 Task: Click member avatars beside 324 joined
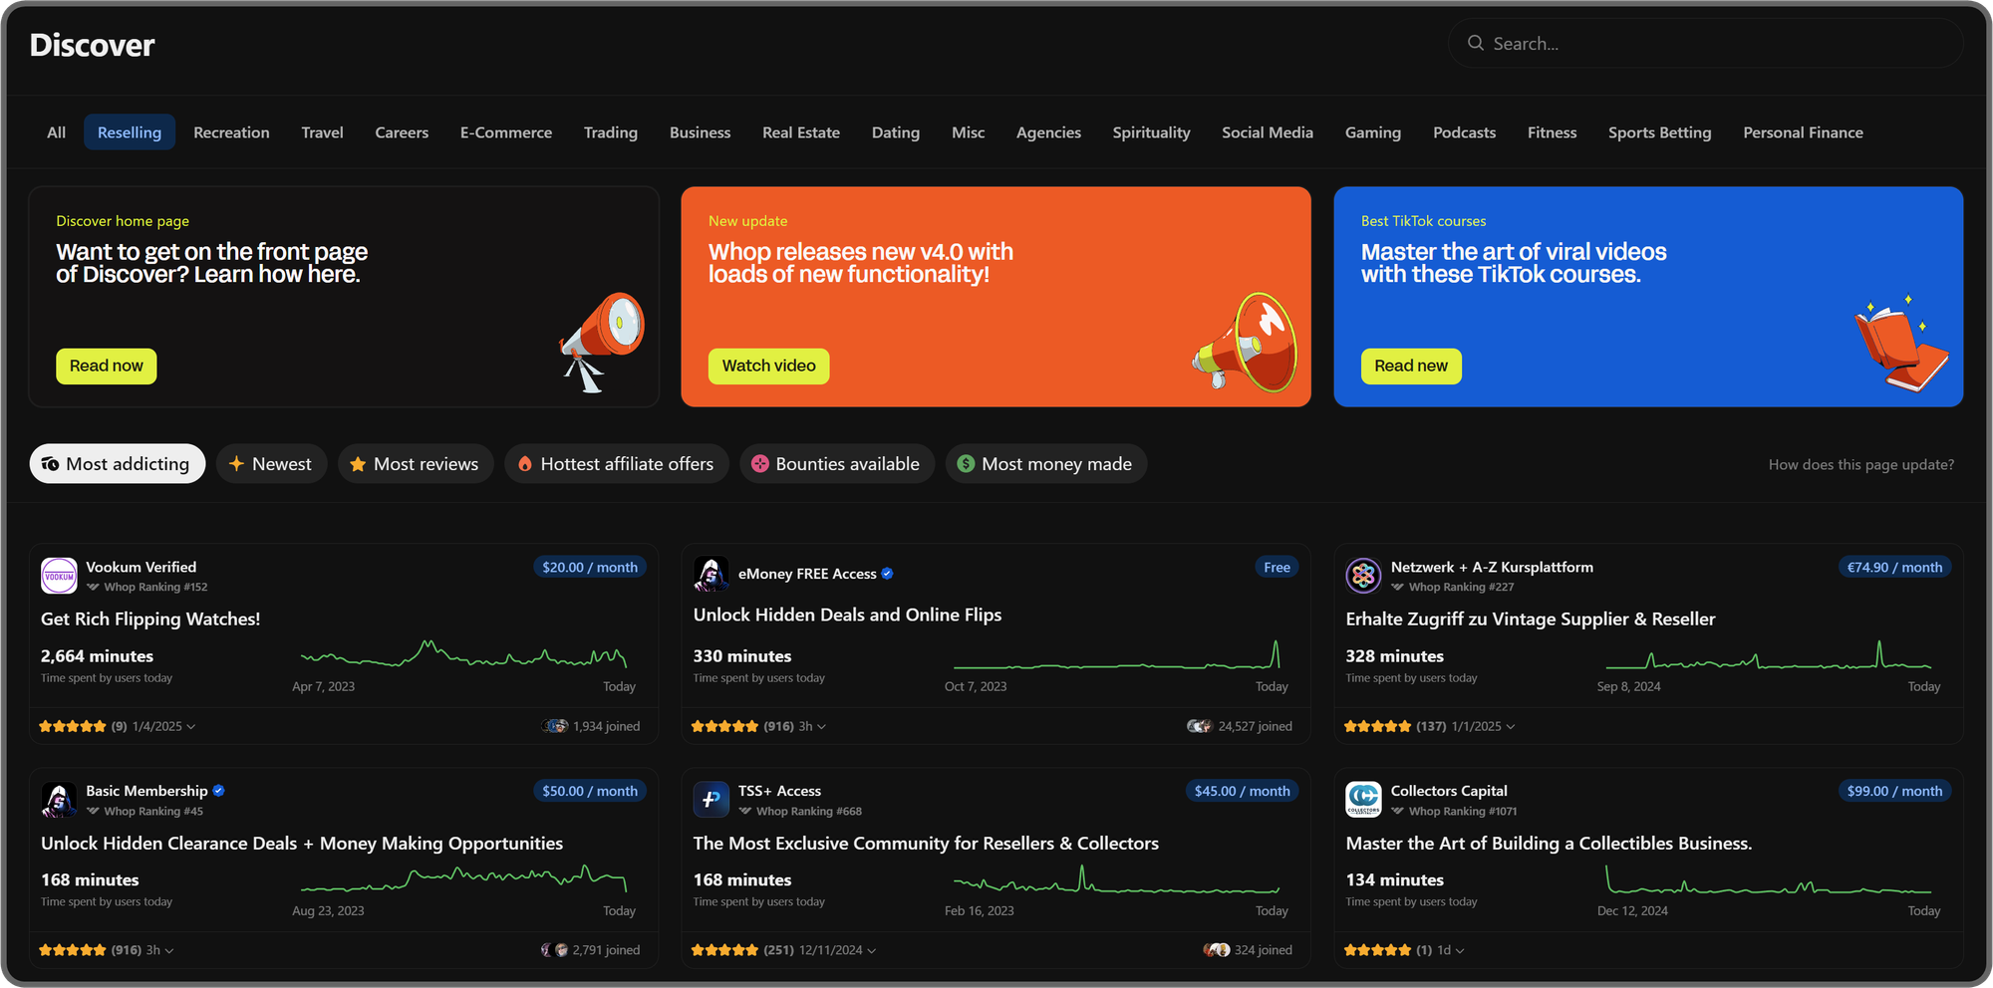click(1217, 951)
